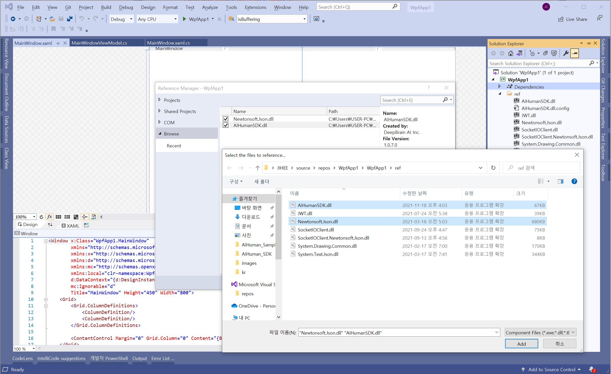
Task: Click the Find in Files icon
Action: coord(231,19)
